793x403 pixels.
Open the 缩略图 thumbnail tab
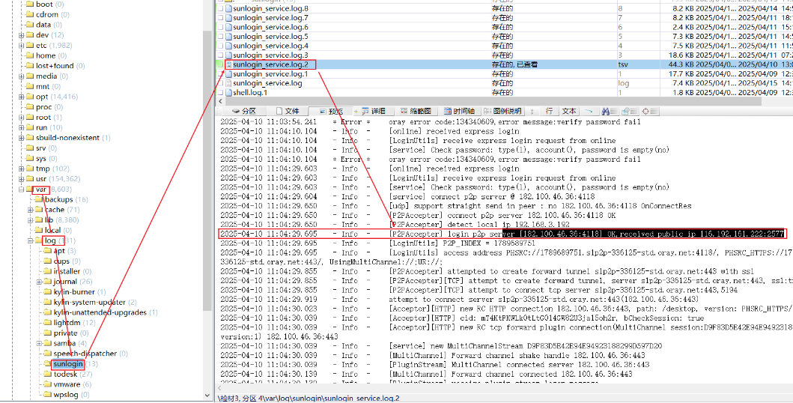click(416, 112)
